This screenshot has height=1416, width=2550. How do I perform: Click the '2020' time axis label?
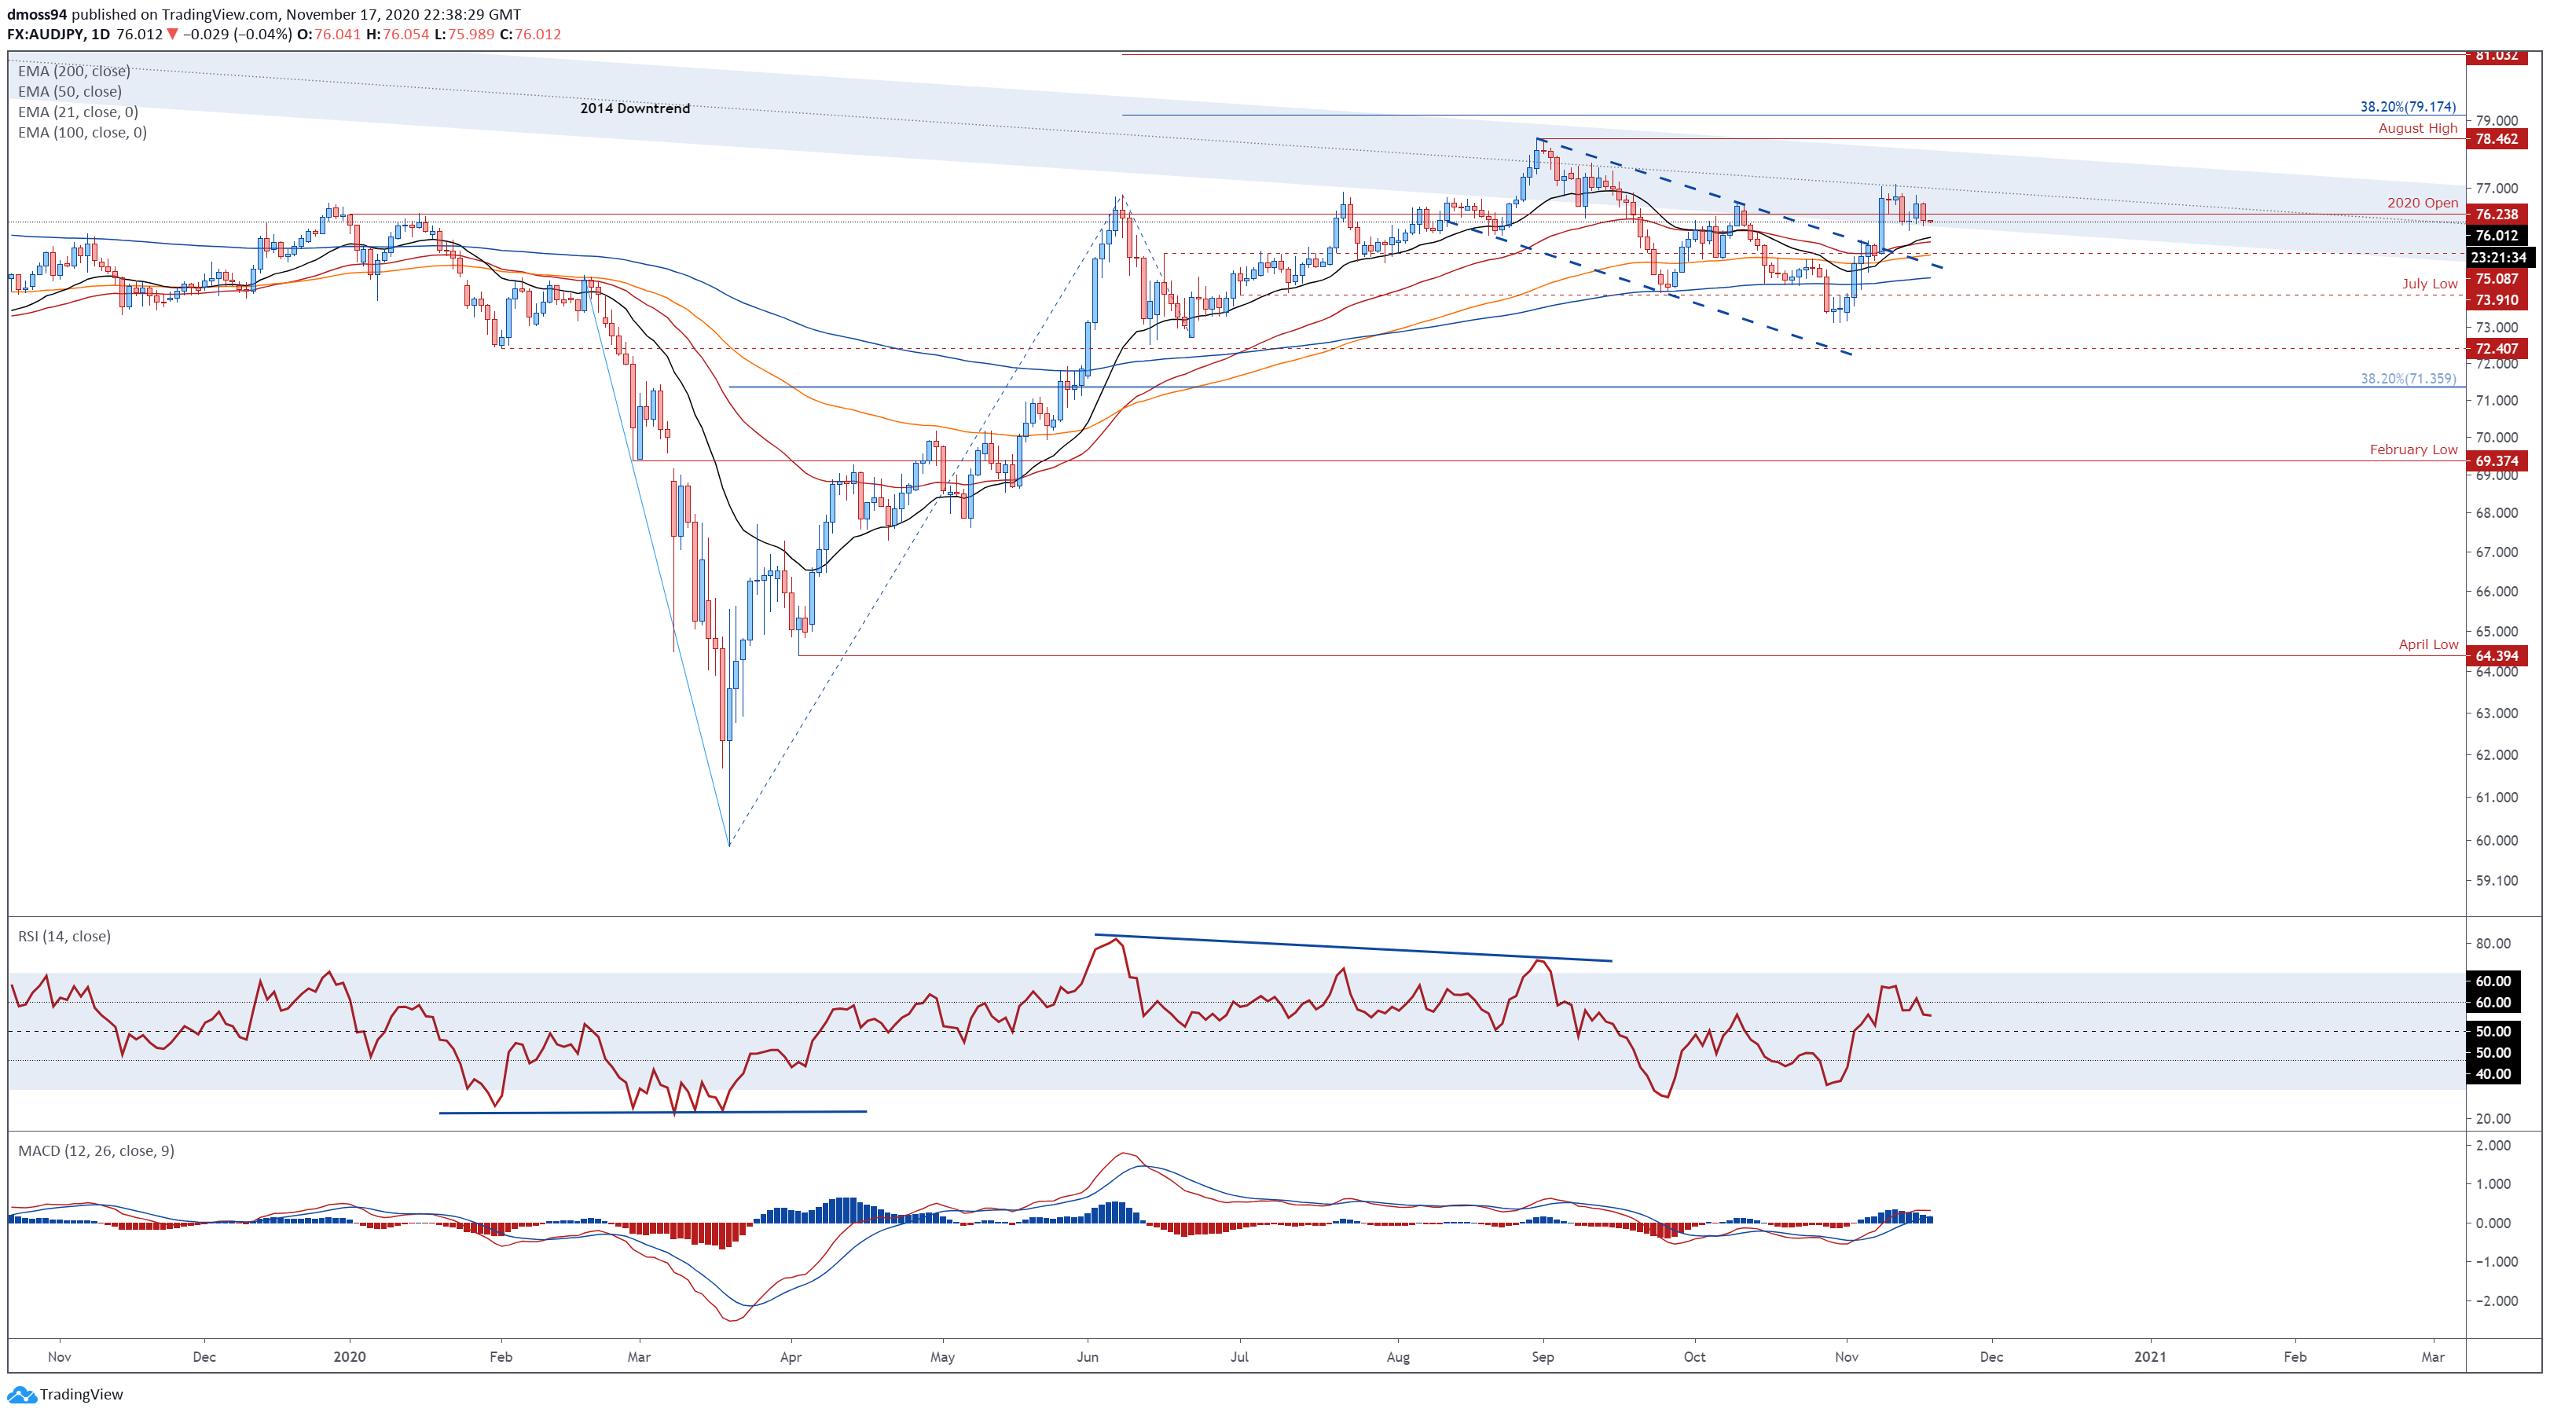click(x=350, y=1356)
